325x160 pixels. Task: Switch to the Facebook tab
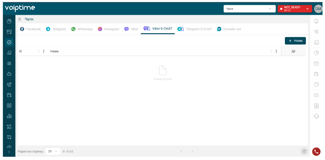tap(30, 29)
